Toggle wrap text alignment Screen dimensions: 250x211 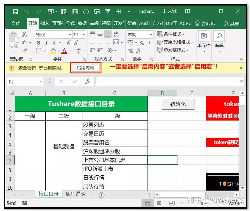(x=116, y=34)
